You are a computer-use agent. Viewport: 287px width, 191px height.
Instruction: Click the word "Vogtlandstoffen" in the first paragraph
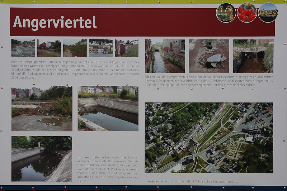[x=109, y=66]
